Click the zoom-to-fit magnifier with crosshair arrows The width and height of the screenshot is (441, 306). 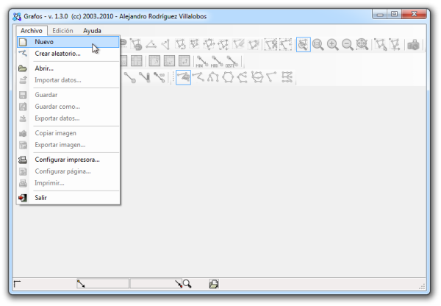click(x=362, y=44)
